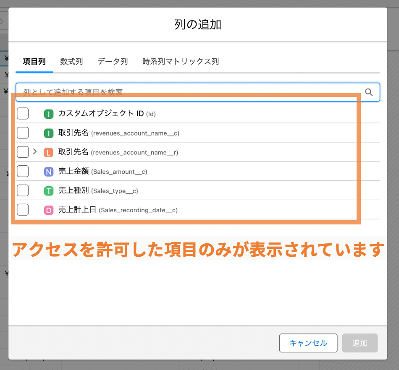Click the キャンセル button
The height and width of the screenshot is (370, 399).
click(x=308, y=343)
